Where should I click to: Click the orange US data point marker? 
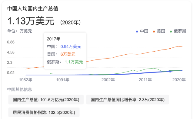point(170,48)
